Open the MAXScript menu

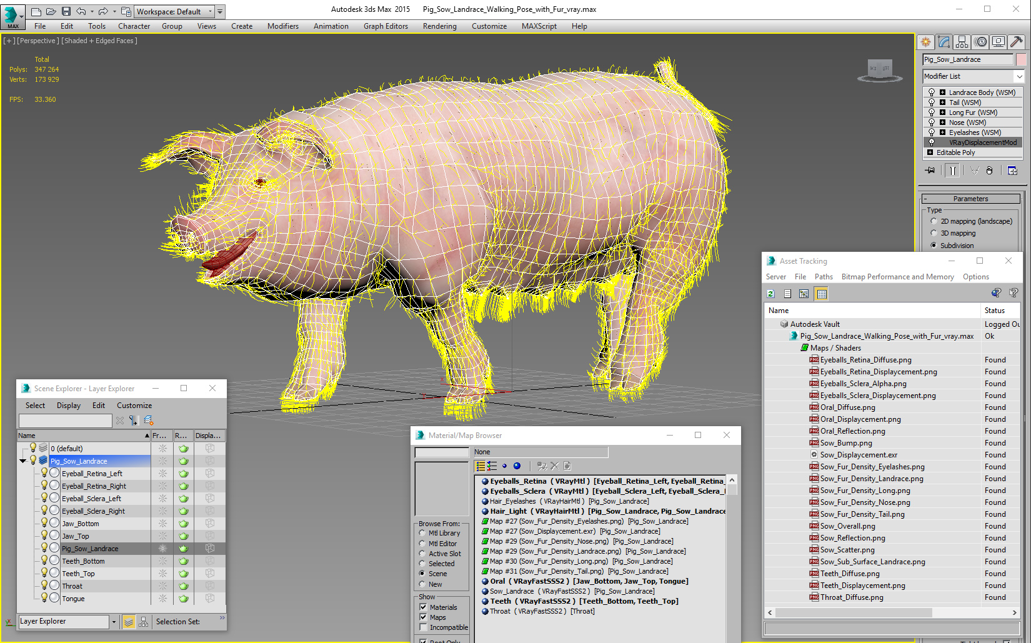tap(539, 26)
